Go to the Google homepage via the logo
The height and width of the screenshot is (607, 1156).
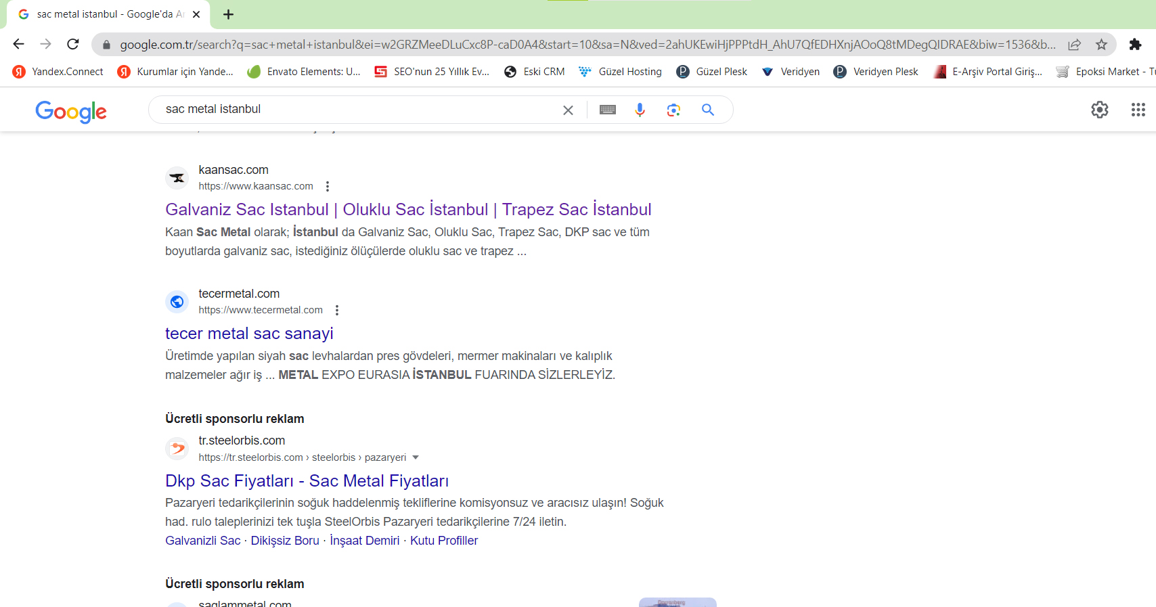(x=71, y=111)
